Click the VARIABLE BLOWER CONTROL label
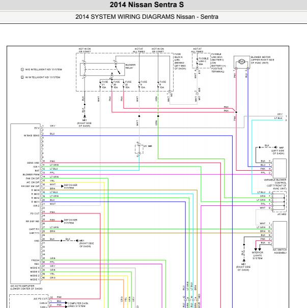 click(275, 184)
